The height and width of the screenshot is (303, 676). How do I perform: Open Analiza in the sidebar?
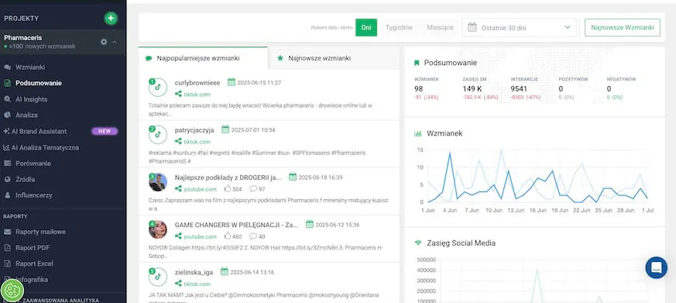click(x=26, y=115)
